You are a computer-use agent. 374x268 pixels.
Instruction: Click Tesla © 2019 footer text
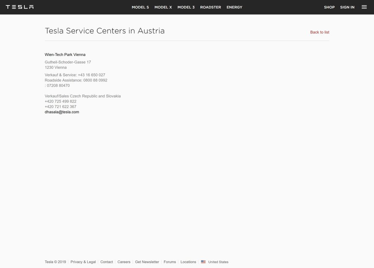[x=55, y=262]
